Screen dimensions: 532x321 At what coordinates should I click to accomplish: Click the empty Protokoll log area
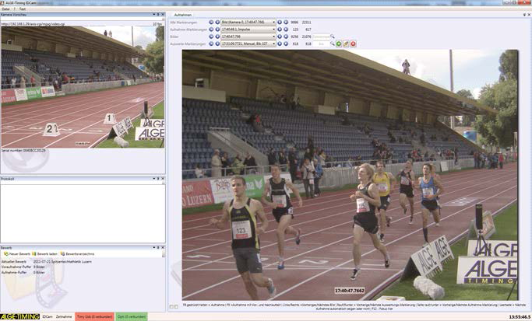[83, 213]
